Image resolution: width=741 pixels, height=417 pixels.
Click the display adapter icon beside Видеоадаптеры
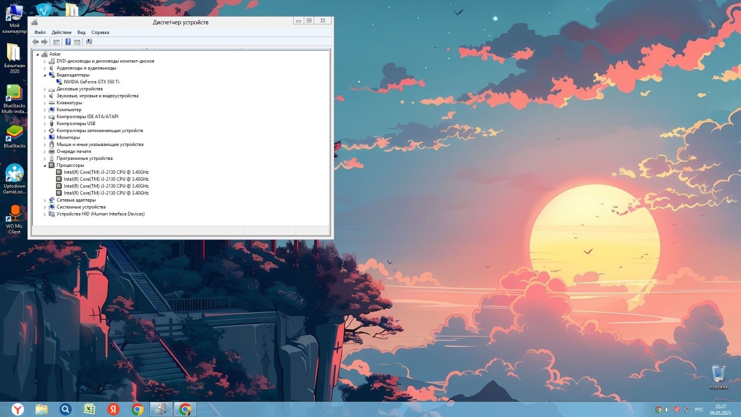[51, 75]
